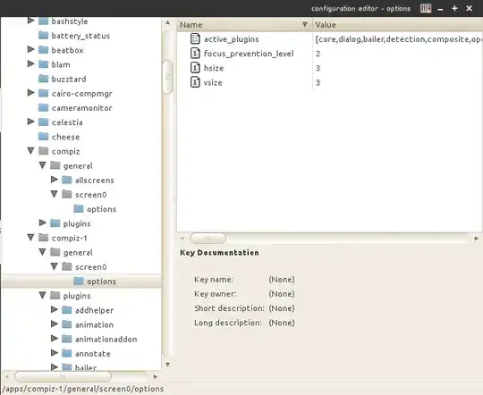Expand the bashstyle folder
The image size is (483, 395).
(x=30, y=21)
